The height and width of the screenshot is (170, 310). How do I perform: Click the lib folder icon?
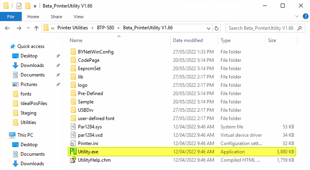click(73, 77)
